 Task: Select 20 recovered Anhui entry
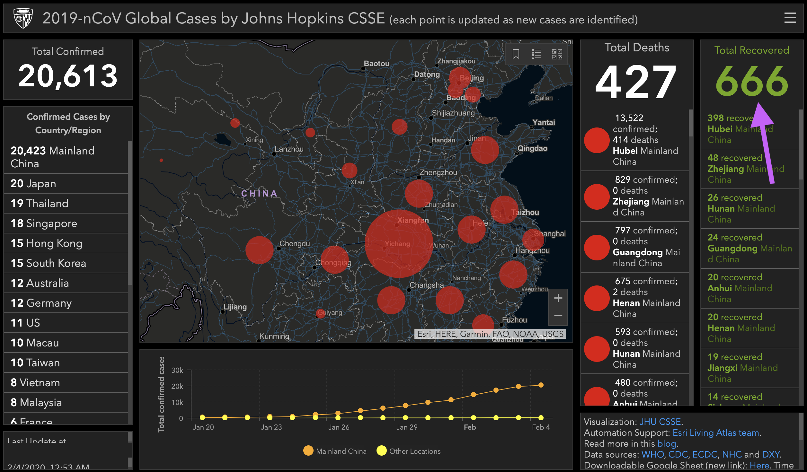pos(749,288)
